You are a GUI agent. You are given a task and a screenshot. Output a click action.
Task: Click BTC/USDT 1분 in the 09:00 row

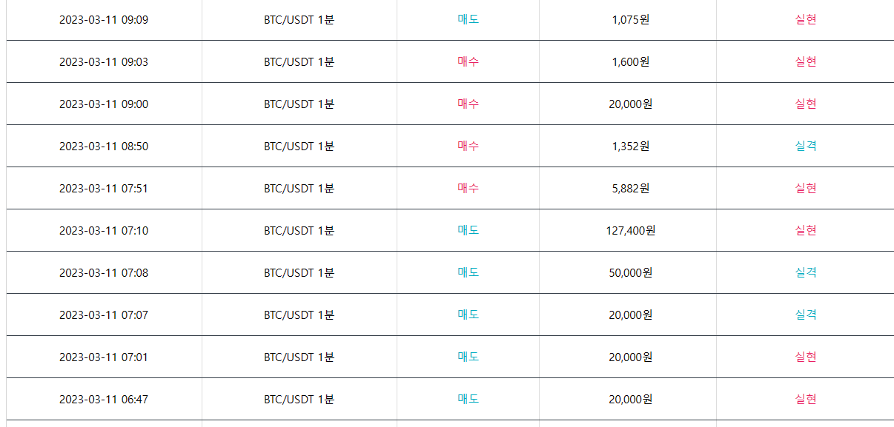pyautogui.click(x=299, y=104)
